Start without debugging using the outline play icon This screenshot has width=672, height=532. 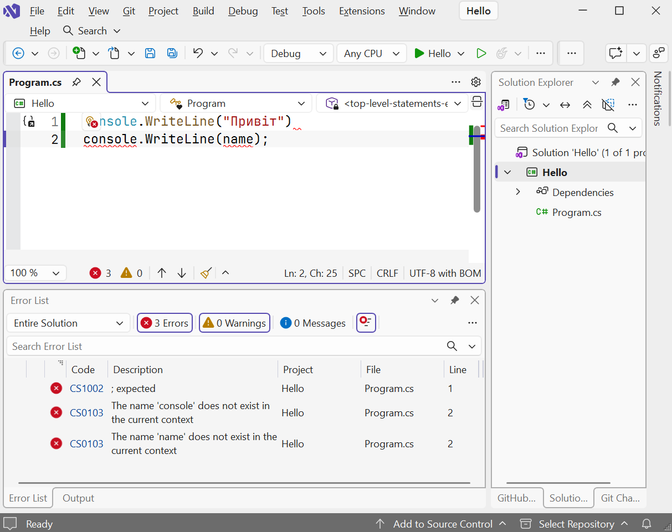point(481,53)
